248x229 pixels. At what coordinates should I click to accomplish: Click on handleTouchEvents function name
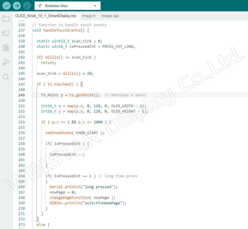[x=62, y=30]
